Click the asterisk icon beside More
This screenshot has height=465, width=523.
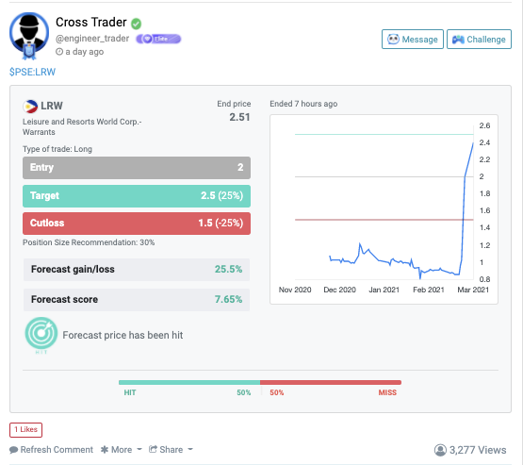pos(105,450)
